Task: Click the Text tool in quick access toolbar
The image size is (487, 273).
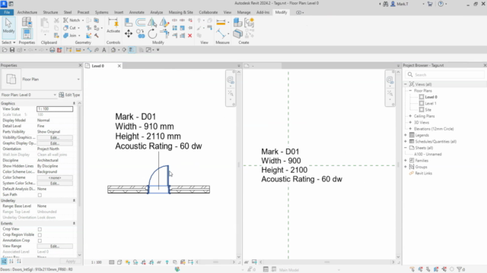Action: point(104,50)
